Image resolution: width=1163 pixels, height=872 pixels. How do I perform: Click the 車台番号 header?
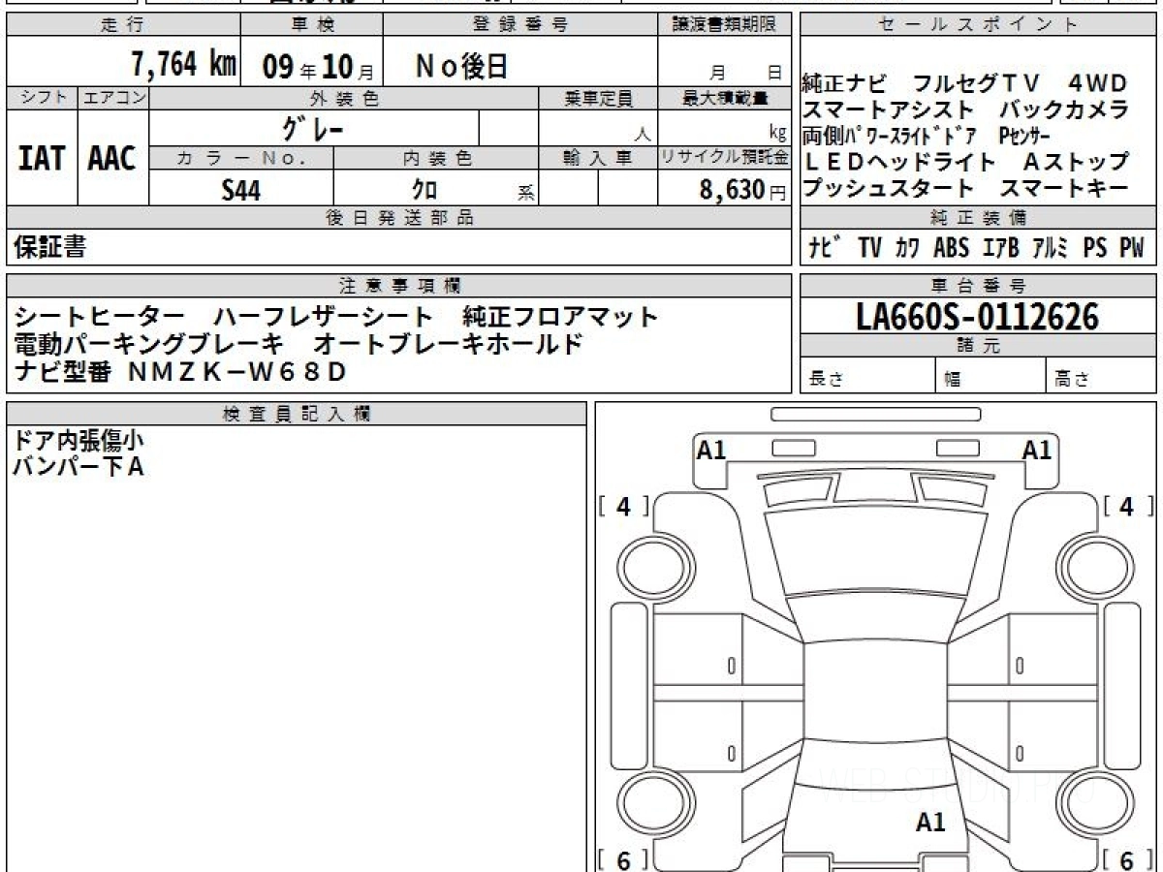tap(978, 286)
